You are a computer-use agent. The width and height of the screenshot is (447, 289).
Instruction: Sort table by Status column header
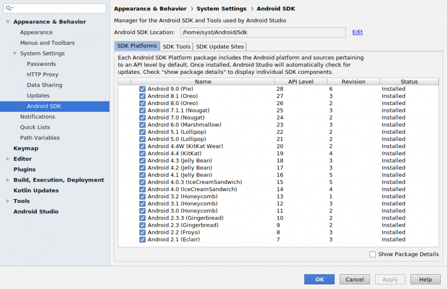pyautogui.click(x=409, y=81)
